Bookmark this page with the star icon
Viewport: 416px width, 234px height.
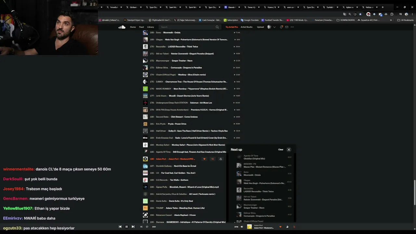pos(360,14)
